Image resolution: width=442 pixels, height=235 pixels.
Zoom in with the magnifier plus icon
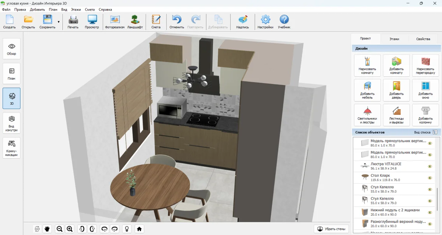pyautogui.click(x=70, y=229)
